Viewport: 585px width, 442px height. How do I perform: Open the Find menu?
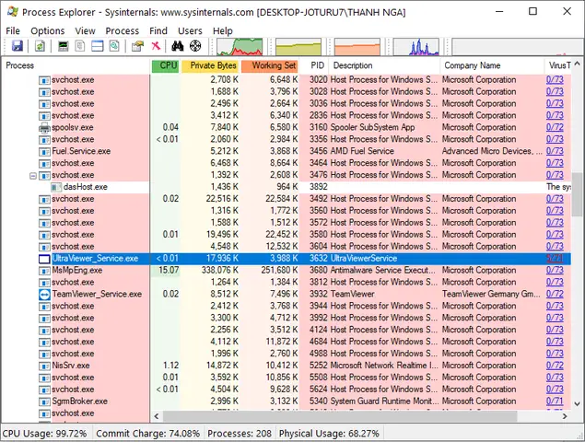pos(158,30)
